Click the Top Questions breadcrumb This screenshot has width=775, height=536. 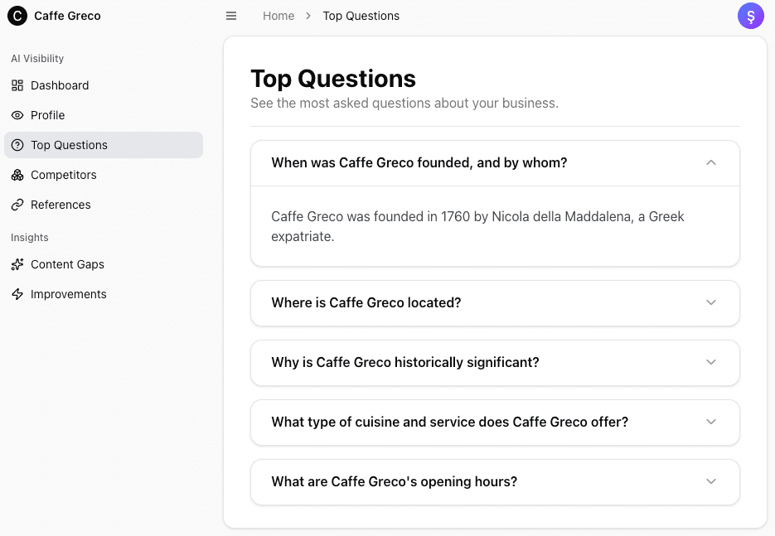click(361, 16)
